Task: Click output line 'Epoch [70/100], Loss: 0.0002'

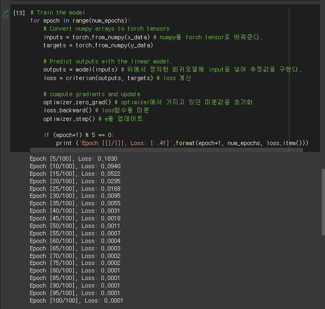Action: 75,256
